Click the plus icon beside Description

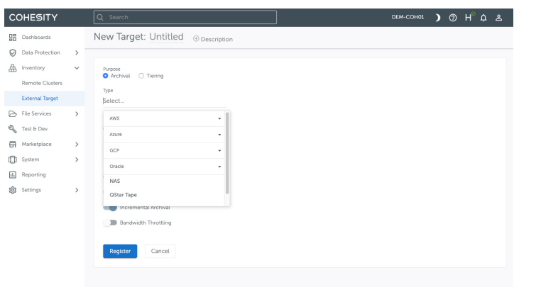pos(196,39)
